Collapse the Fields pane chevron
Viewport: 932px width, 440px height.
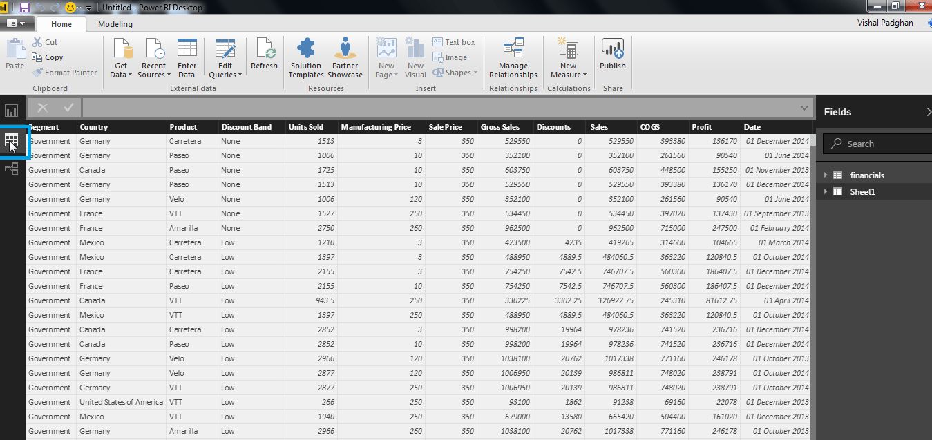click(x=929, y=112)
